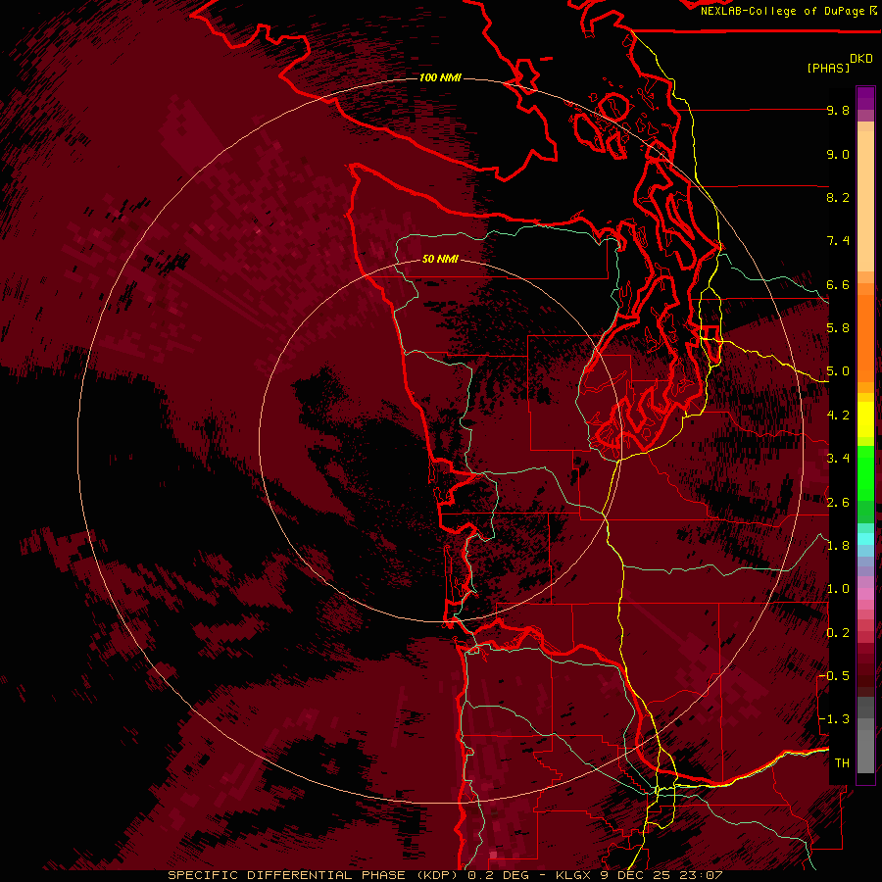Click the 100 NMI range ring label
The width and height of the screenshot is (882, 882).
pyautogui.click(x=440, y=77)
